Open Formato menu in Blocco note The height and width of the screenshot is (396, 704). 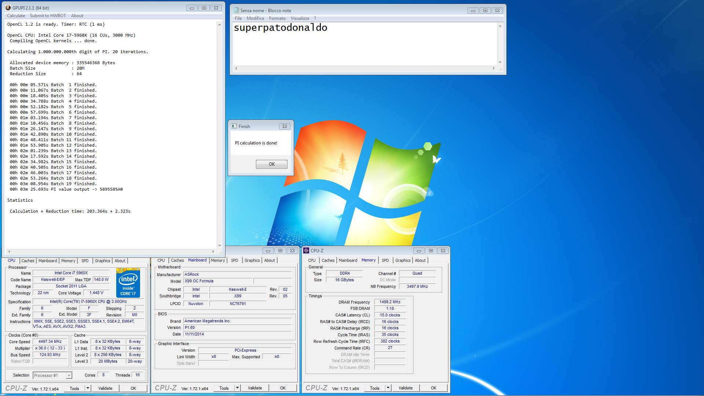tap(277, 18)
